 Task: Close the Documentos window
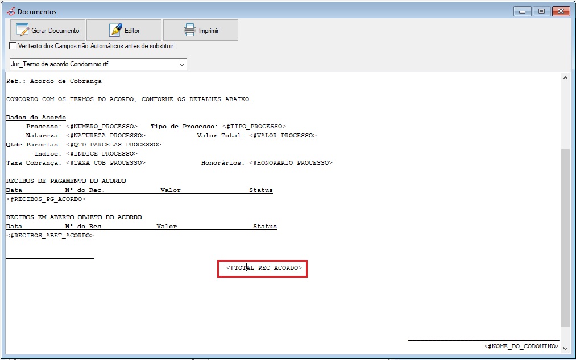click(561, 11)
